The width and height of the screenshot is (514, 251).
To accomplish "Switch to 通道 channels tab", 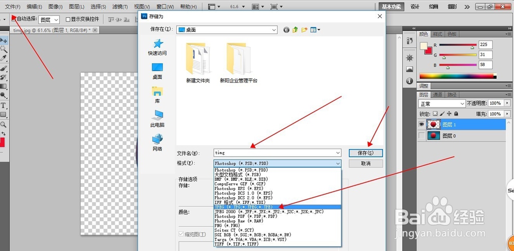I will pos(437,95).
